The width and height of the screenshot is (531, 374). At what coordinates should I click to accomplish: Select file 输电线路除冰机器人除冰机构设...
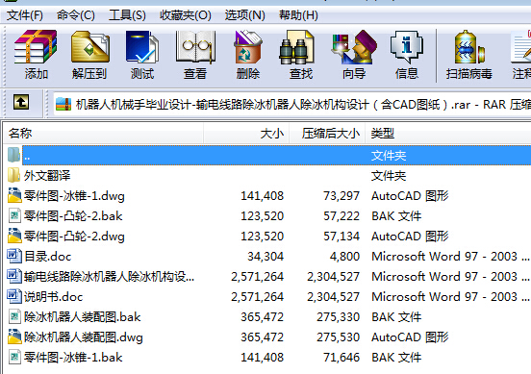click(109, 277)
